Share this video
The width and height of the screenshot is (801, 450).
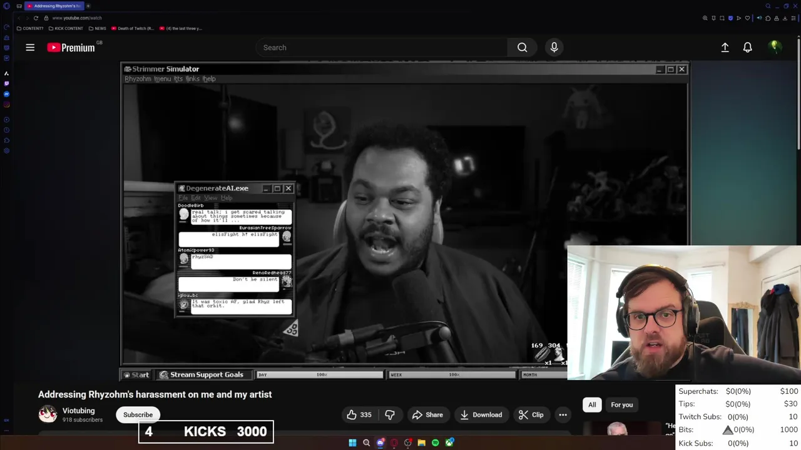[427, 414]
